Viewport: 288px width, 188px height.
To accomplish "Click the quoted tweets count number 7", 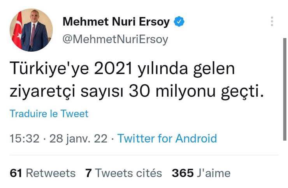I will 89,173.
